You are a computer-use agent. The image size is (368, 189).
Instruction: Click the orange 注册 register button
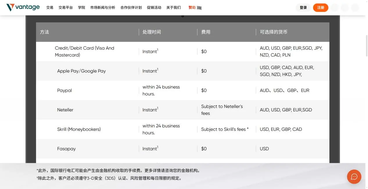pyautogui.click(x=321, y=8)
